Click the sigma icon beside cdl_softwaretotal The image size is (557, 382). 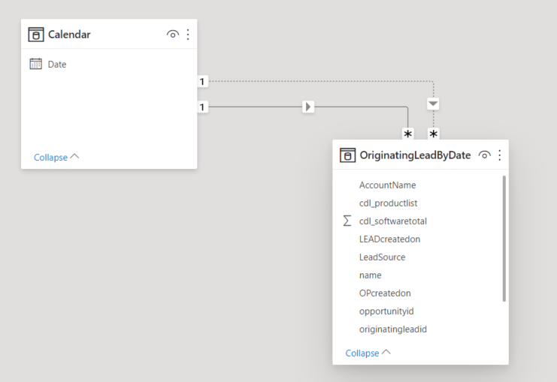pyautogui.click(x=347, y=221)
